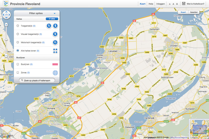Pan map left with the navigation arrow
The width and height of the screenshot is (209, 139).
click(x=4, y=15)
